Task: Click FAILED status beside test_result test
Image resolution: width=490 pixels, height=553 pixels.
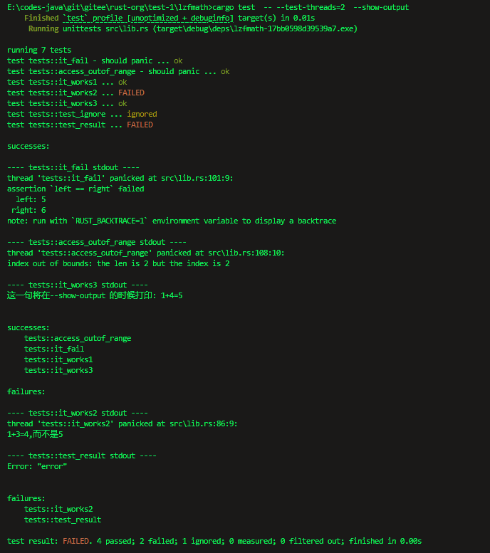Action: 140,125
